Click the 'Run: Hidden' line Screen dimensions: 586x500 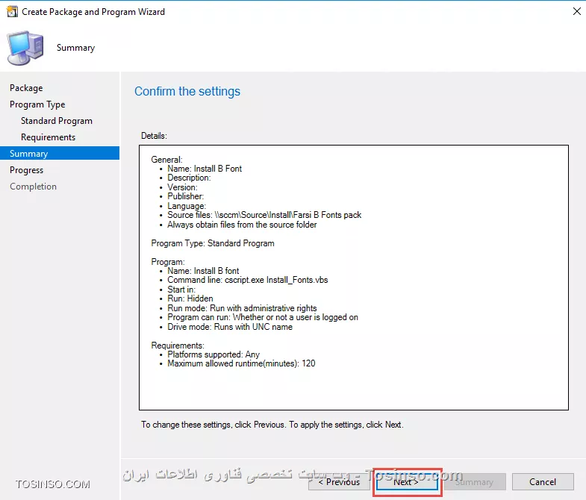(190, 299)
